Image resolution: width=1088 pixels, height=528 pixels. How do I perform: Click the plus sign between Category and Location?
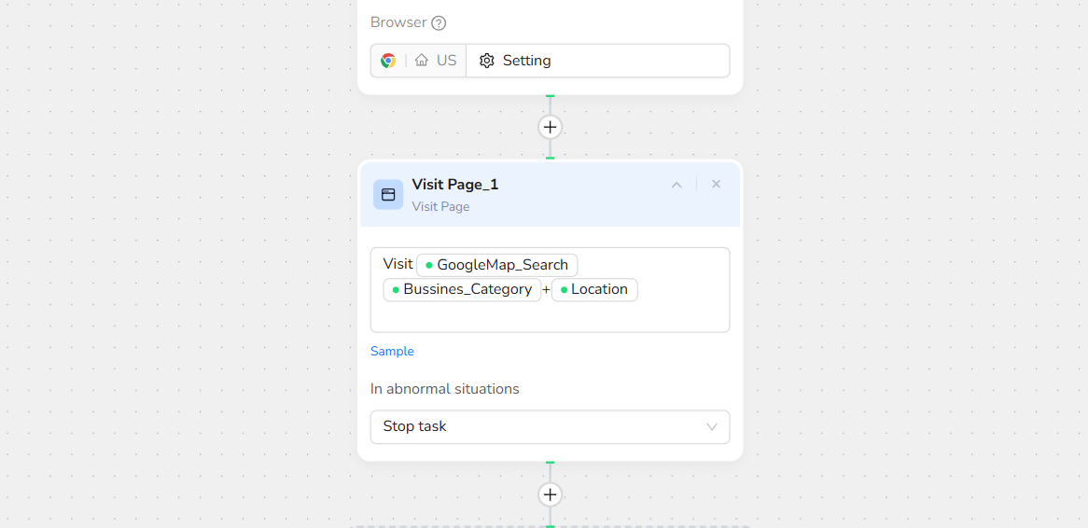coord(546,290)
